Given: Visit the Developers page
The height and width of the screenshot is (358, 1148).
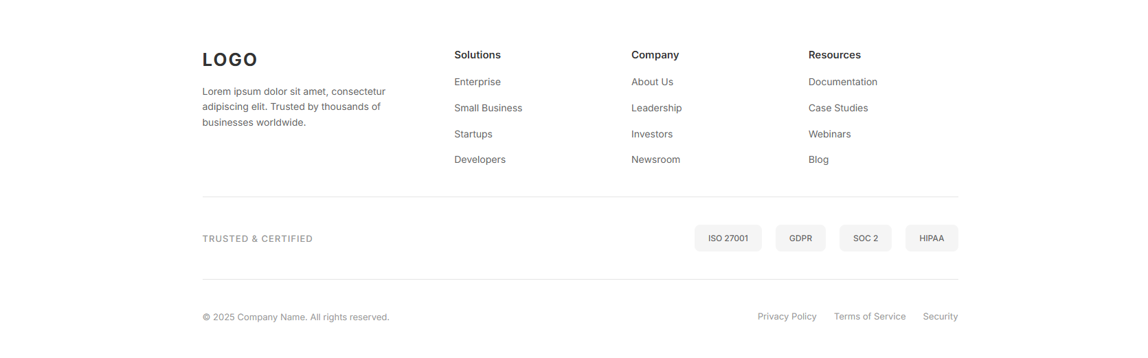Looking at the screenshot, I should (x=480, y=159).
